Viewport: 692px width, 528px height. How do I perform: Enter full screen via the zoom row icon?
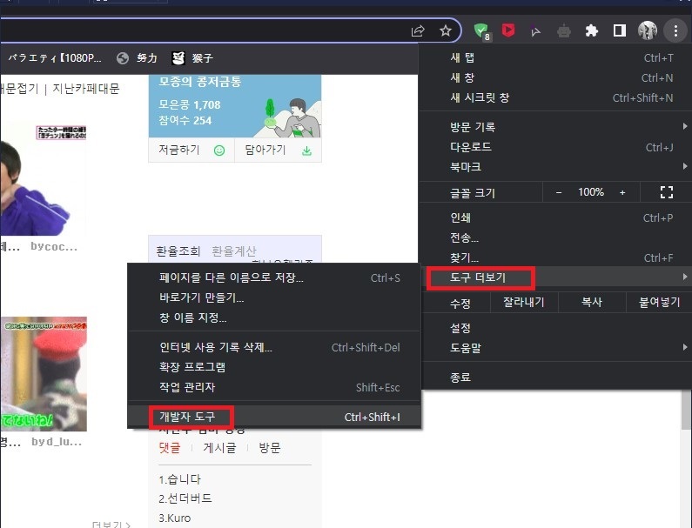tap(667, 192)
